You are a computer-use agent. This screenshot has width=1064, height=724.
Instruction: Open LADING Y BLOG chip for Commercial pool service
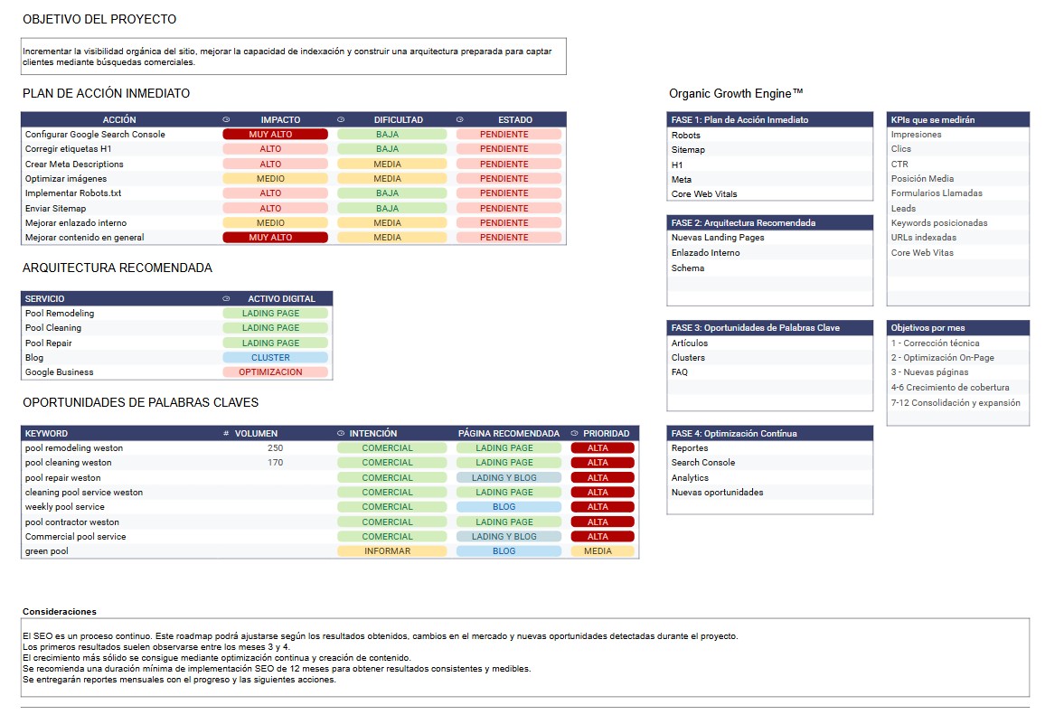509,536
